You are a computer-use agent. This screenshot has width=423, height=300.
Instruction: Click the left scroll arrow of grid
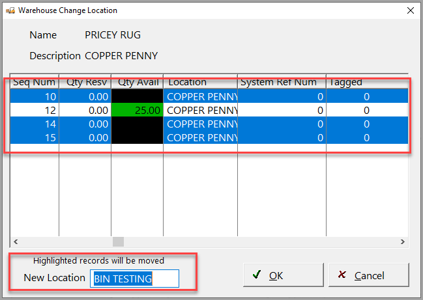coord(16,241)
